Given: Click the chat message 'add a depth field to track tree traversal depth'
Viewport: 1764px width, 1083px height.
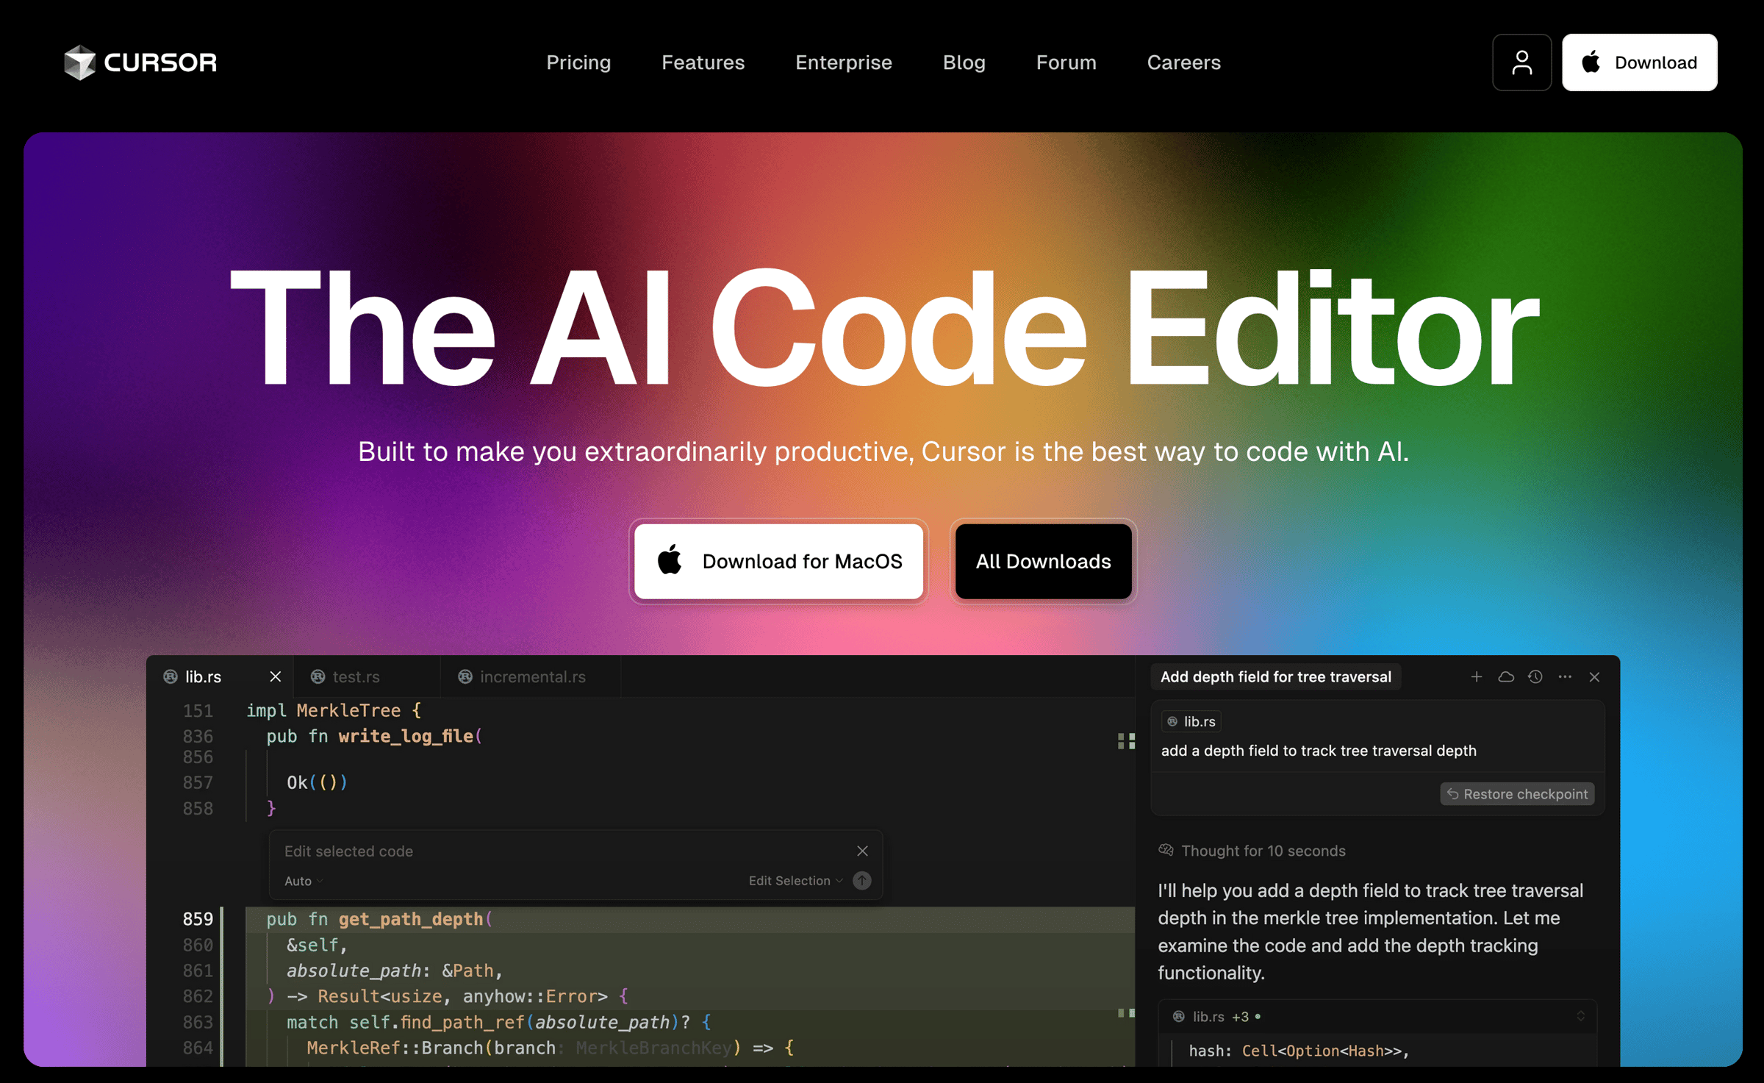Looking at the screenshot, I should (x=1319, y=751).
